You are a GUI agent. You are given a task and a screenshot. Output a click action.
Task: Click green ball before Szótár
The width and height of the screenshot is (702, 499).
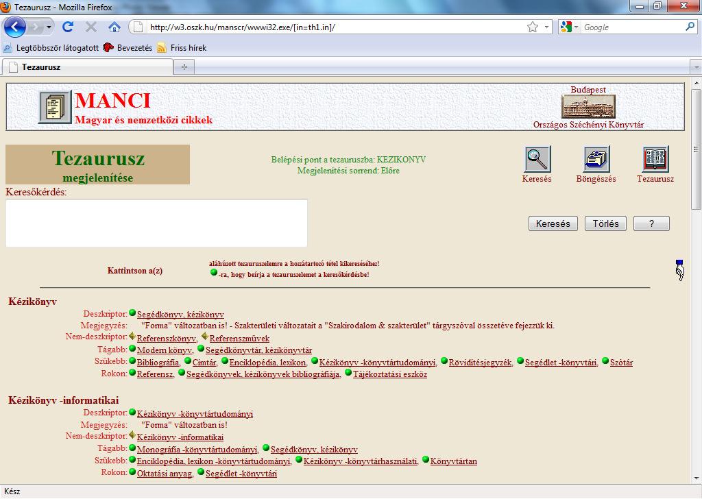coord(605,361)
